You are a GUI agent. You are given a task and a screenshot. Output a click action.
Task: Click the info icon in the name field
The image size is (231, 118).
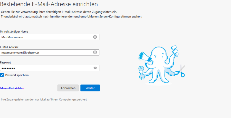click(95, 37)
